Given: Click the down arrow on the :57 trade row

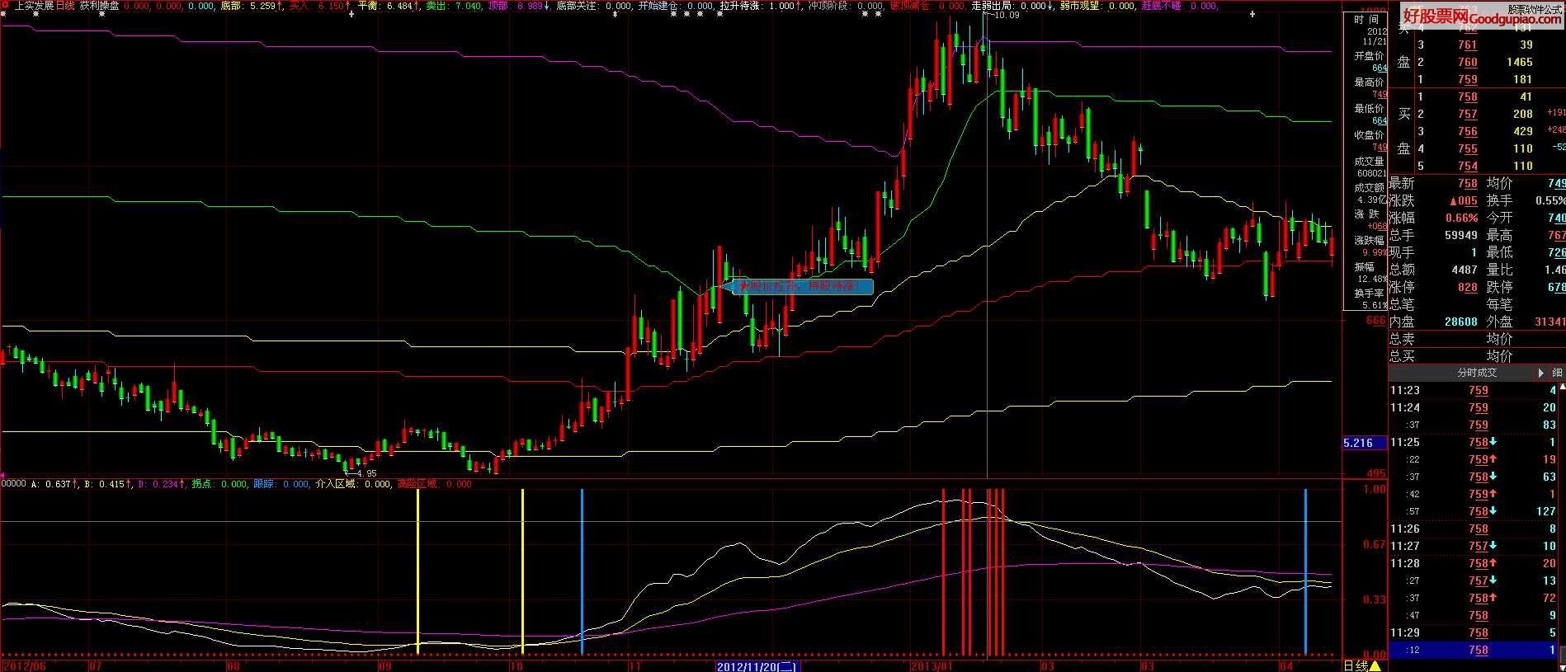Looking at the screenshot, I should [1493, 511].
